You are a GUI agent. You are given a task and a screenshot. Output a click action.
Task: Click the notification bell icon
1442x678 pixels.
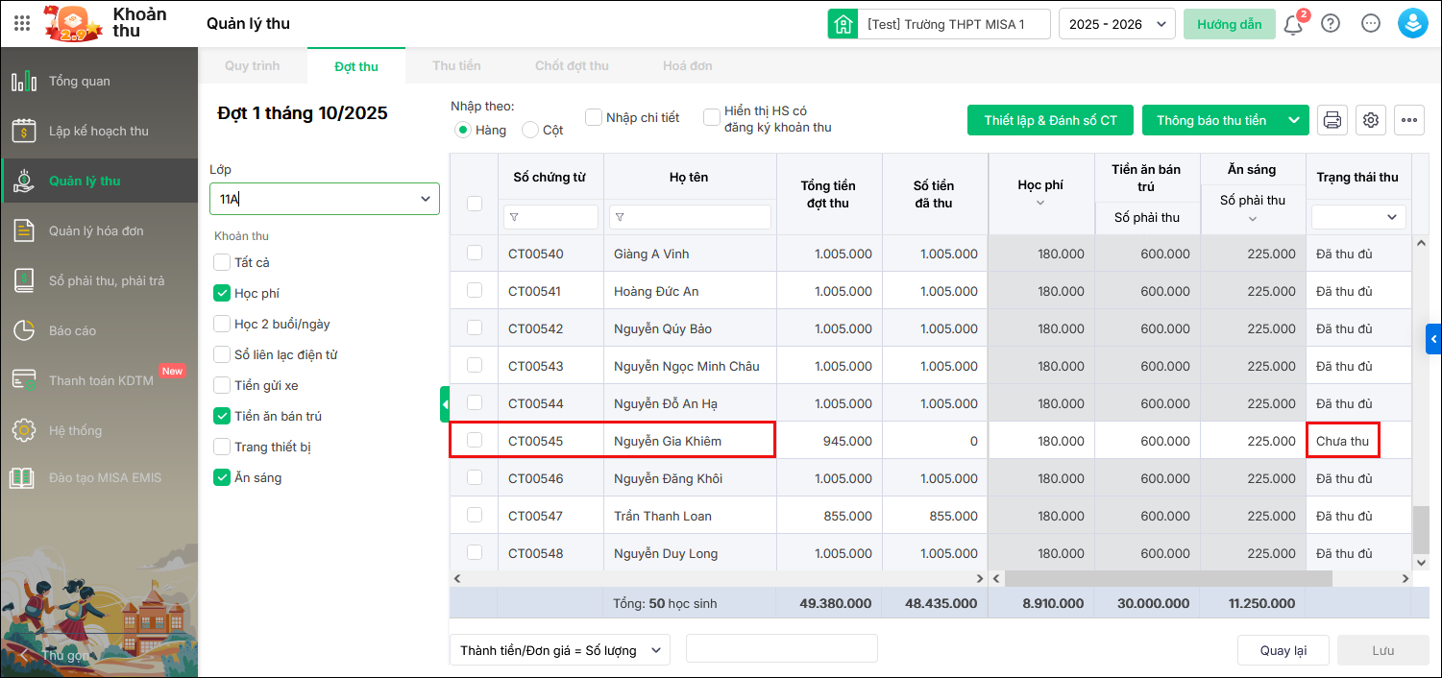coord(1293,24)
